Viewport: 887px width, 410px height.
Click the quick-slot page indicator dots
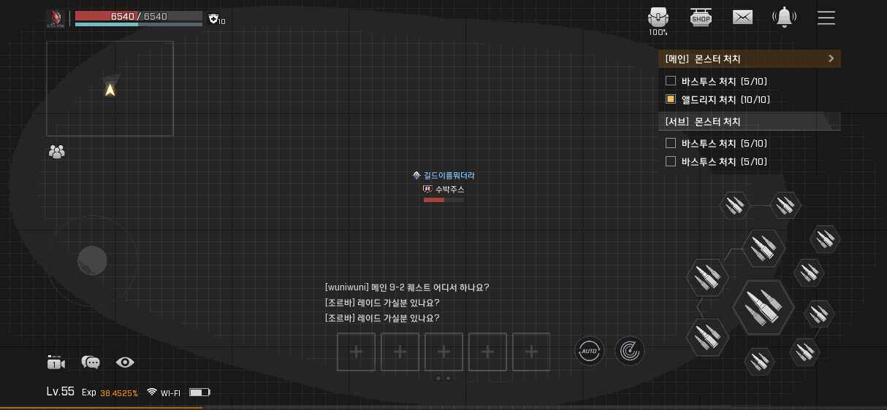pyautogui.click(x=444, y=378)
